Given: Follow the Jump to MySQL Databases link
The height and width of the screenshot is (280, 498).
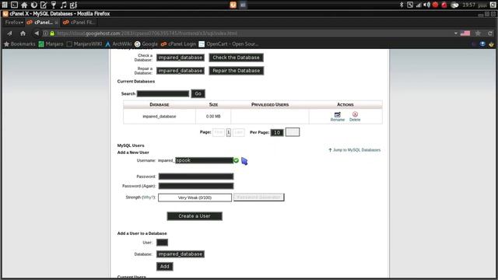Looking at the screenshot, I should click(355, 150).
